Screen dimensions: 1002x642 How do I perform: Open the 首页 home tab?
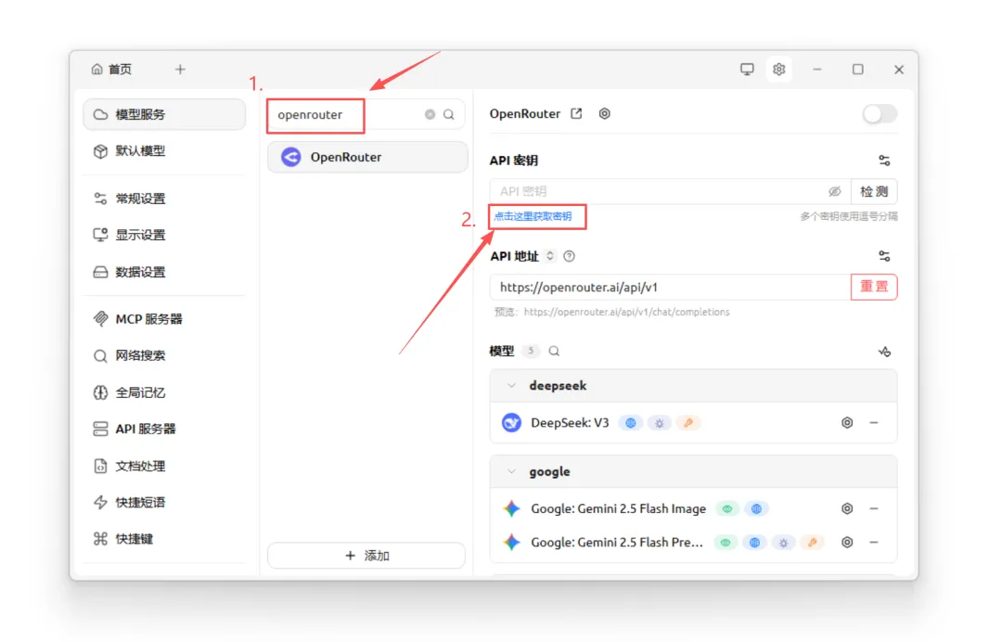pyautogui.click(x=112, y=69)
